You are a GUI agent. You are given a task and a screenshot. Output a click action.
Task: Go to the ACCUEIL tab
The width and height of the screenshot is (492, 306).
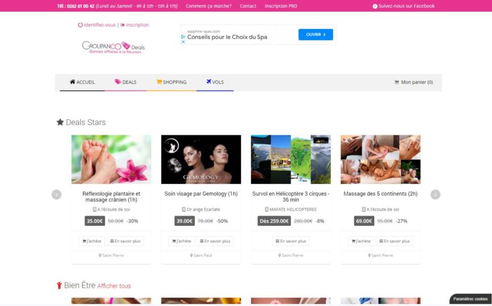coord(82,82)
